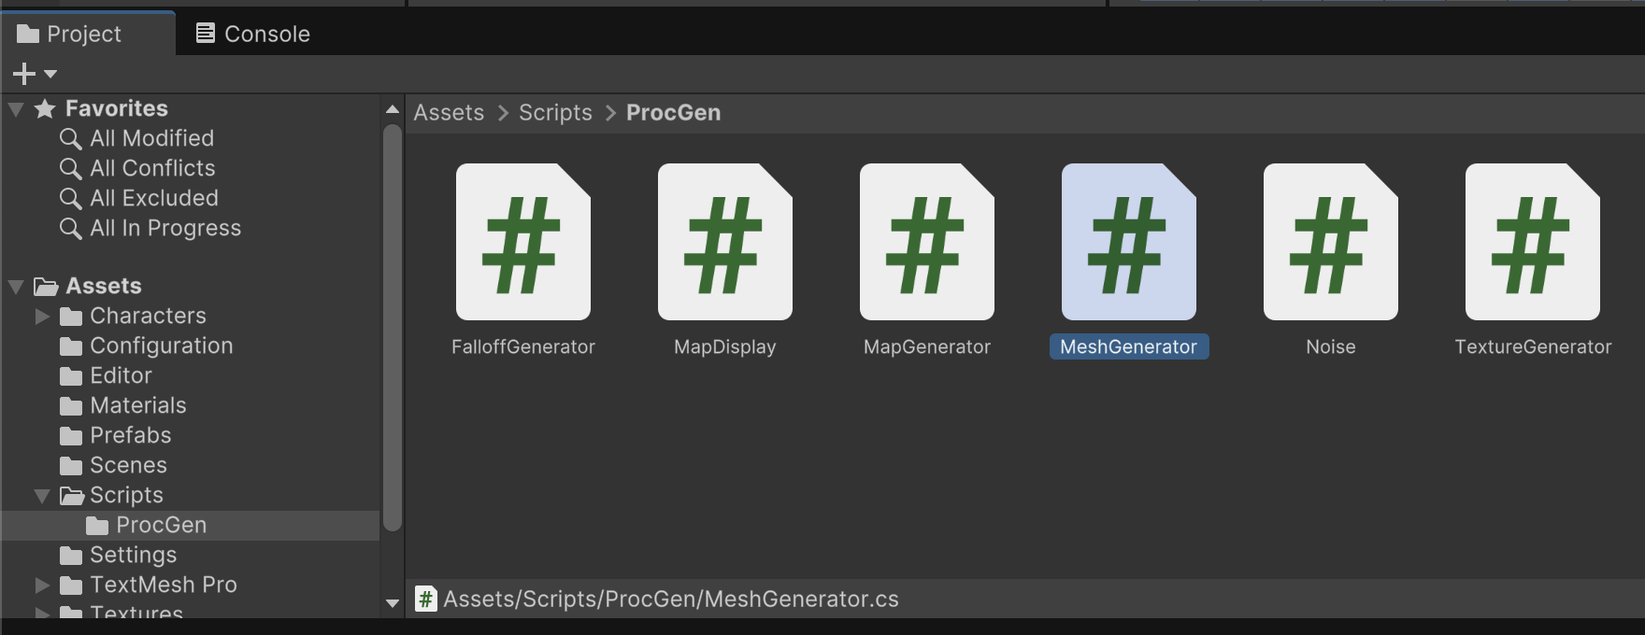Collapse the Scripts folder tree

click(x=42, y=496)
